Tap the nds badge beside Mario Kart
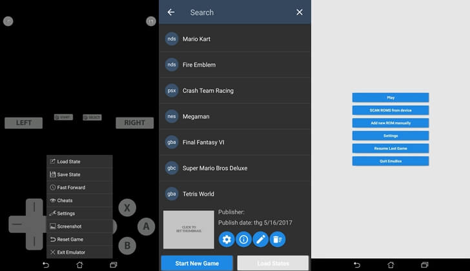Viewport: 470px width, 271px height. pyautogui.click(x=172, y=39)
